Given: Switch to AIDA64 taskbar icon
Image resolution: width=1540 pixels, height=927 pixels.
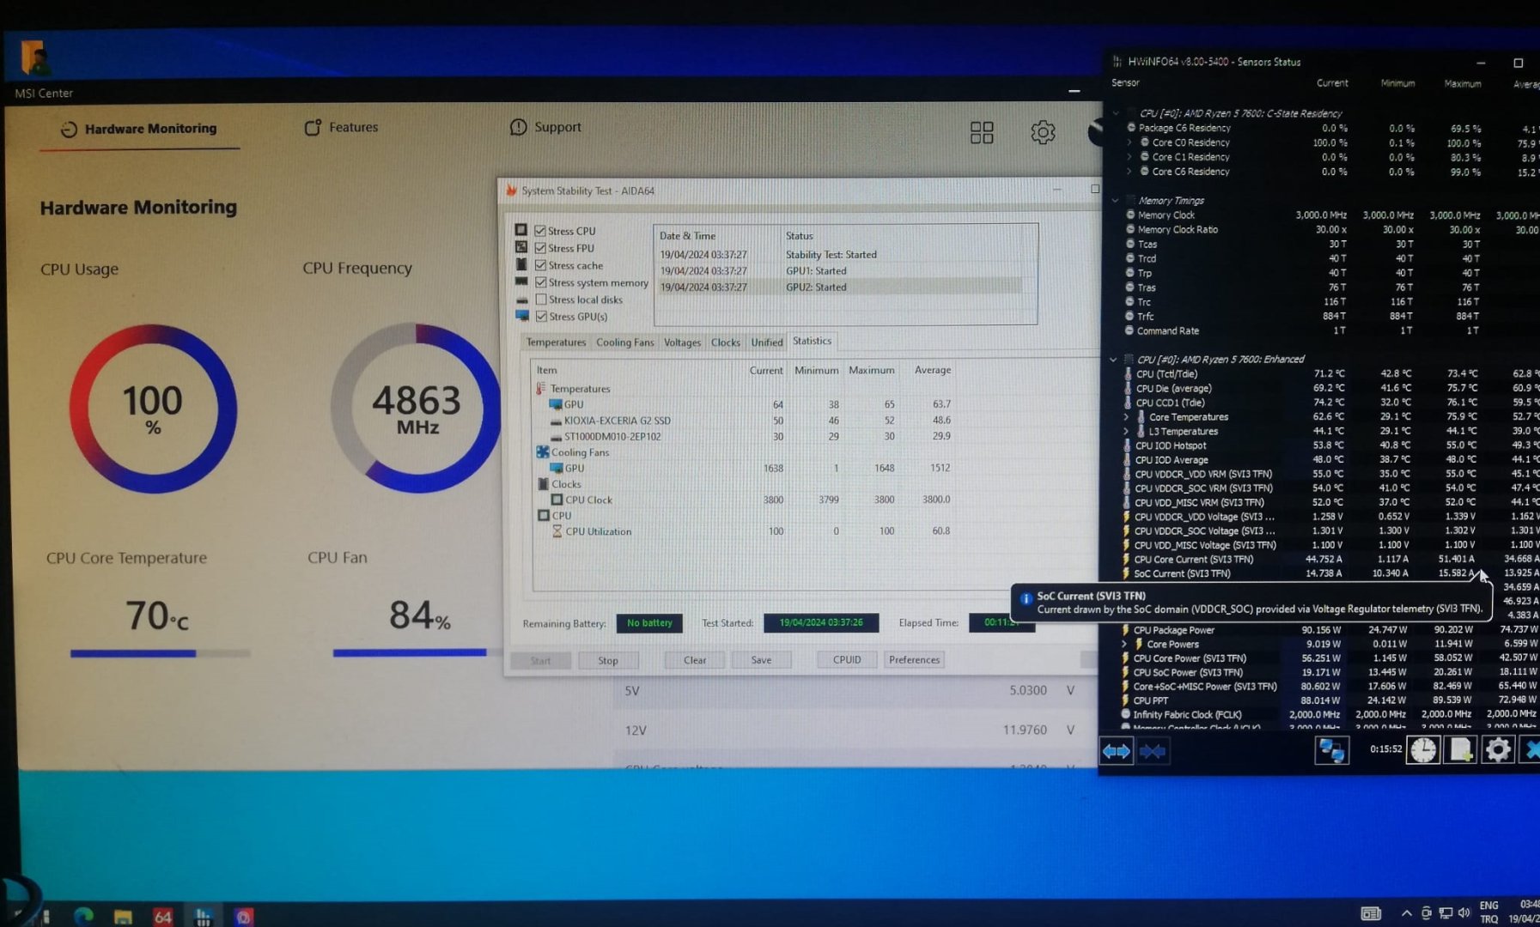Looking at the screenshot, I should [162, 917].
